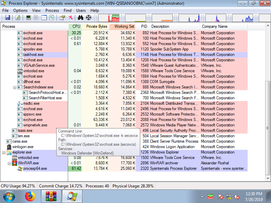Select SearchFilterHost.exe child process
271x203 pixels.
pyautogui.click(x=45, y=98)
